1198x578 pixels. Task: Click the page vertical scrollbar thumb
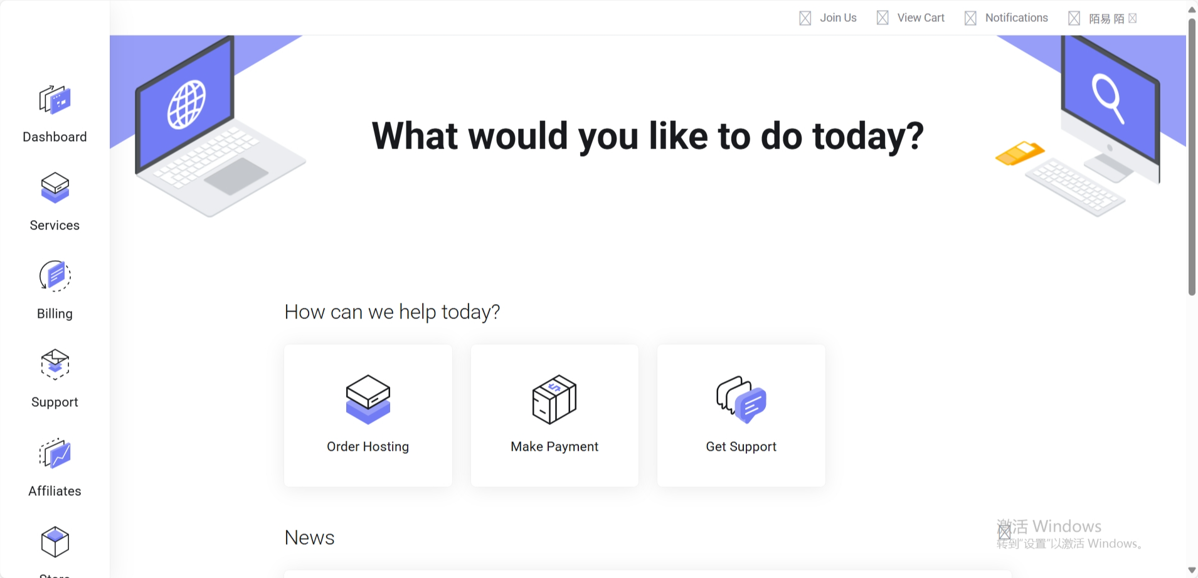[x=1192, y=157]
